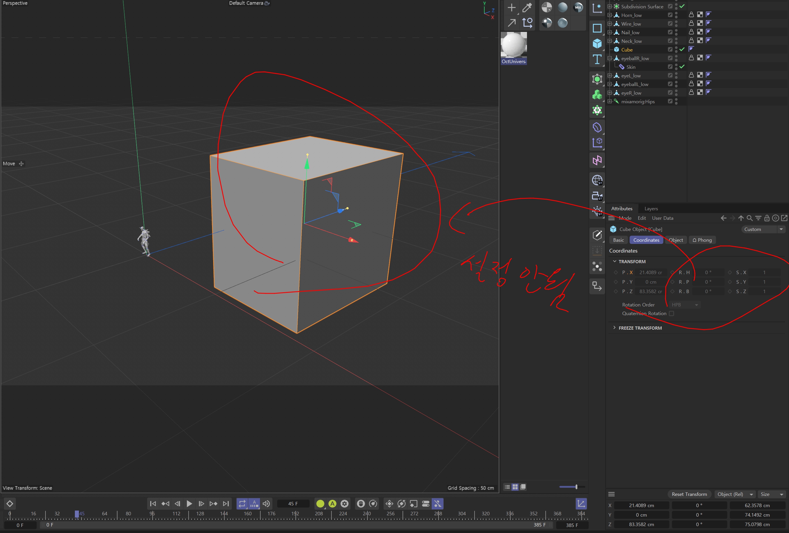Viewport: 789px width, 533px height.
Task: Click the Freeze Transform expander
Action: [x=614, y=328]
